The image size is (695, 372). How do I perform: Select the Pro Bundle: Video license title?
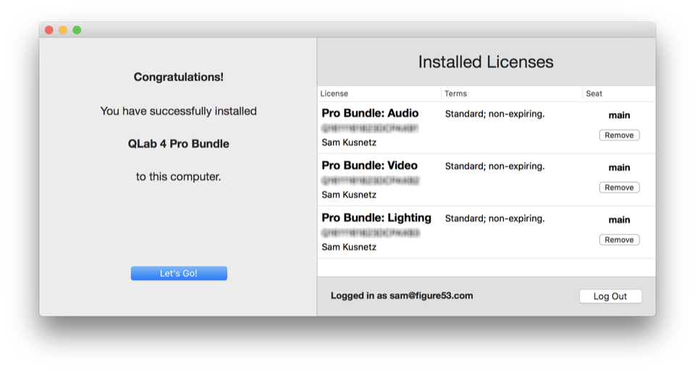click(369, 166)
